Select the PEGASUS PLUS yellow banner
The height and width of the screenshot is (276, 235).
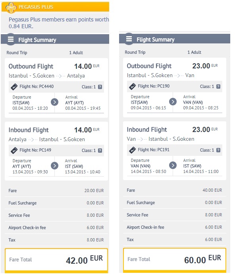pos(55,7)
